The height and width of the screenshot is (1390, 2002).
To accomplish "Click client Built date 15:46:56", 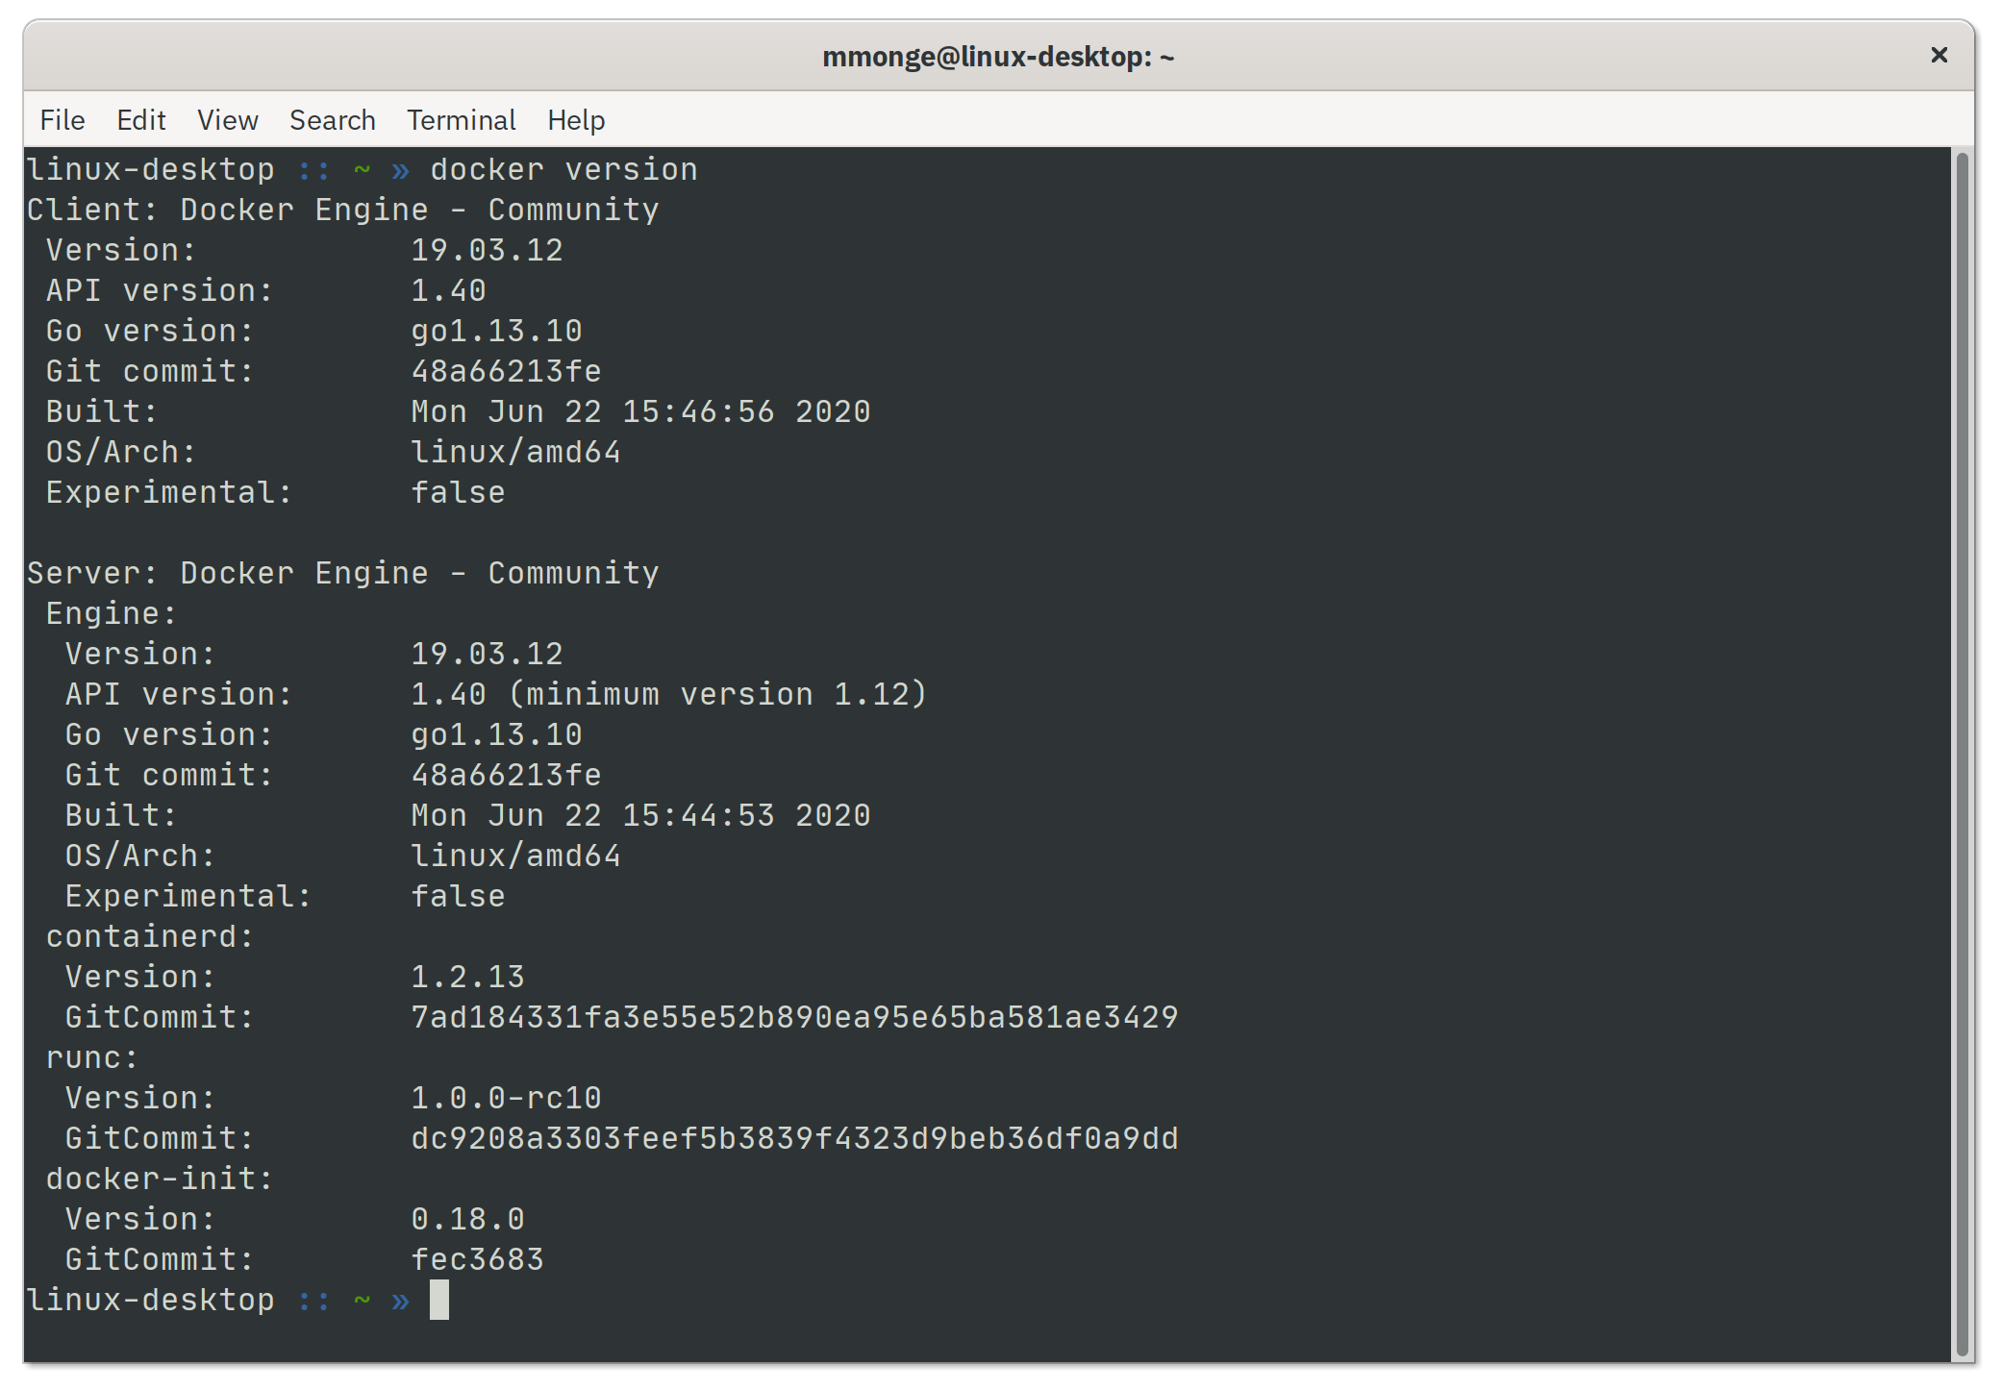I will (x=640, y=412).
